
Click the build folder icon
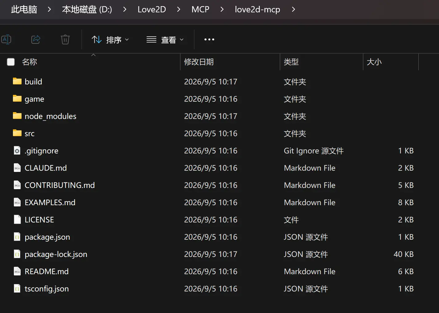(17, 81)
